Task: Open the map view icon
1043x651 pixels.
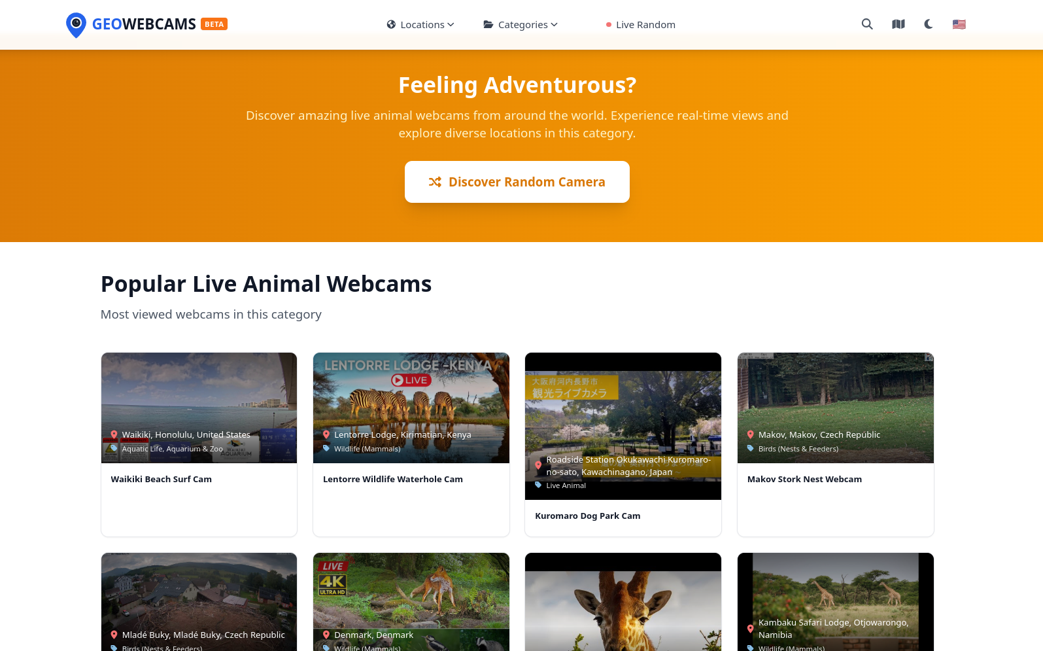Action: point(898,24)
